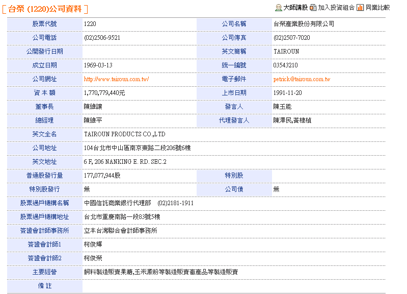The width and height of the screenshot is (407, 294).
Task: Click the 電子郵件 label cell
Action: click(234, 79)
